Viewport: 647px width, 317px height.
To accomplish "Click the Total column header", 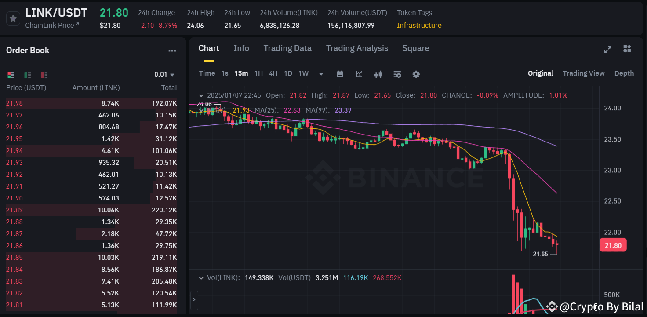I will 169,88.
